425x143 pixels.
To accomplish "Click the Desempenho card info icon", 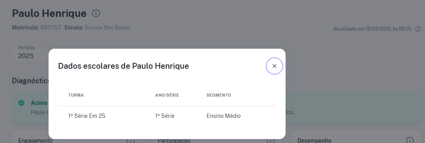I will [x=410, y=140].
